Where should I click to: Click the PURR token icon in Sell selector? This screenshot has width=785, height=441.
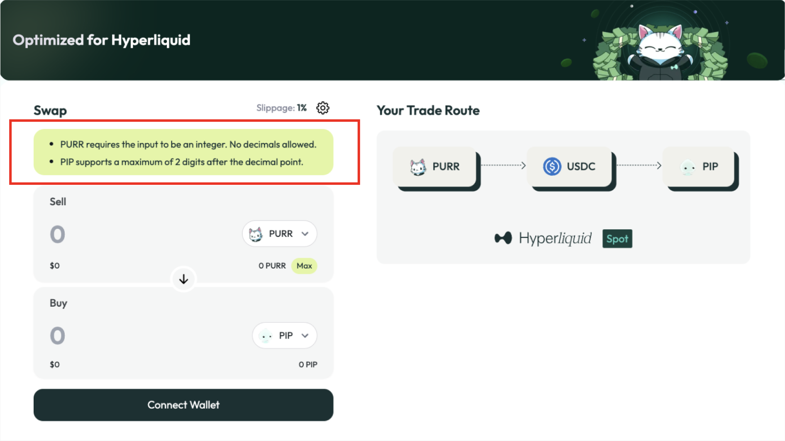256,234
